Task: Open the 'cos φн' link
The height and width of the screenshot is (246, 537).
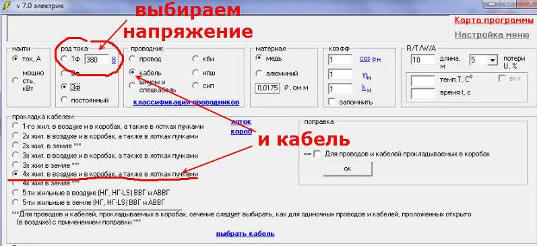Action: pos(370,59)
